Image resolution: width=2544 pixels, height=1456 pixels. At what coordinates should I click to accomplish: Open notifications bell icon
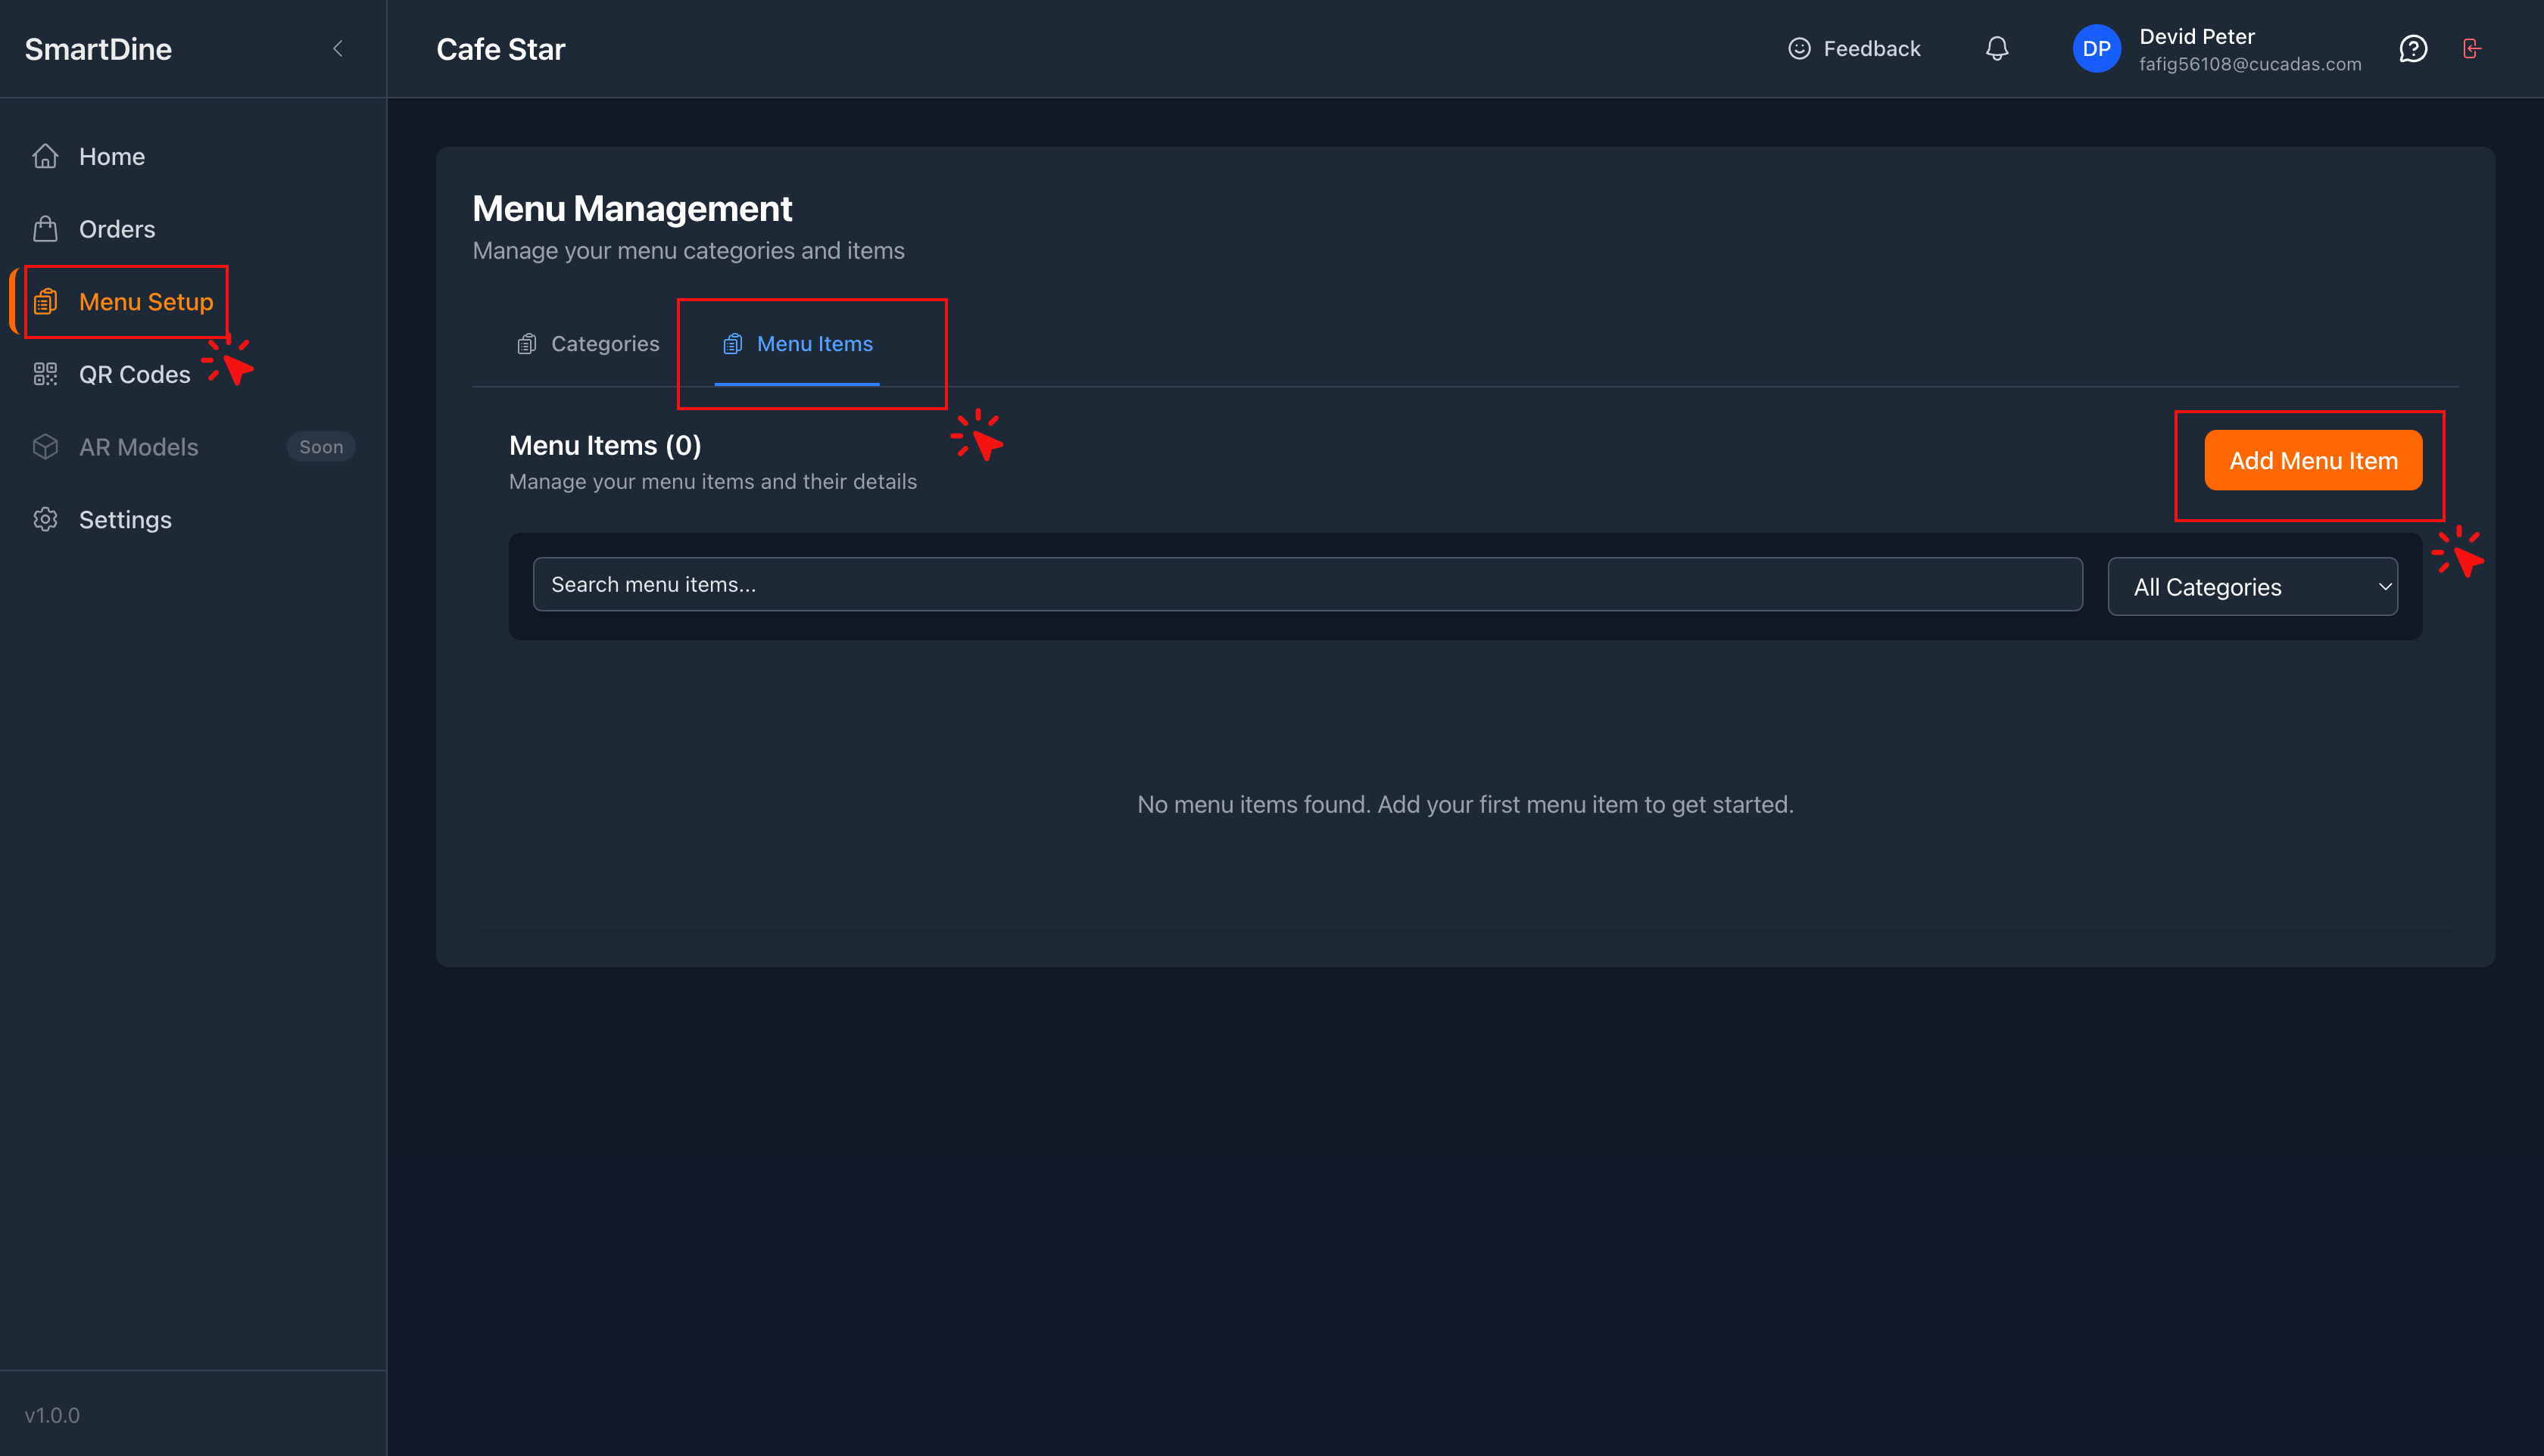(x=1997, y=49)
